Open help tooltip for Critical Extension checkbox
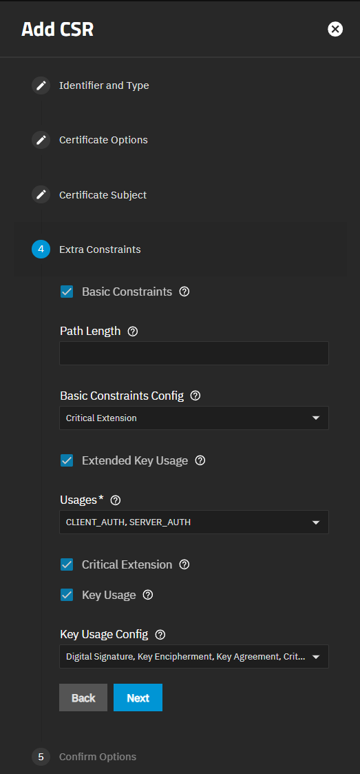The image size is (360, 774). click(184, 564)
